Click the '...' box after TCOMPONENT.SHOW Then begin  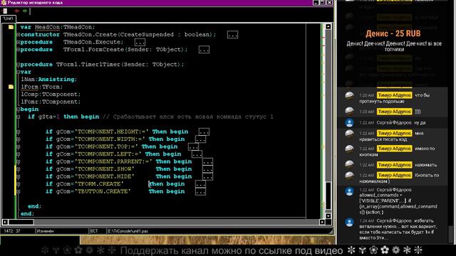pyautogui.click(x=207, y=169)
